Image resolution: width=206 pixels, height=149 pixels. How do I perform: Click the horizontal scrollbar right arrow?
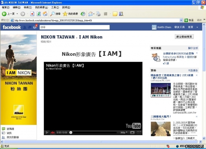pos(200,142)
